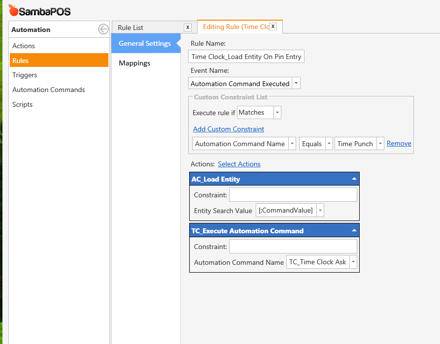Expand the Automation Command Name constraint dropdown
The height and width of the screenshot is (344, 440).
click(x=292, y=144)
